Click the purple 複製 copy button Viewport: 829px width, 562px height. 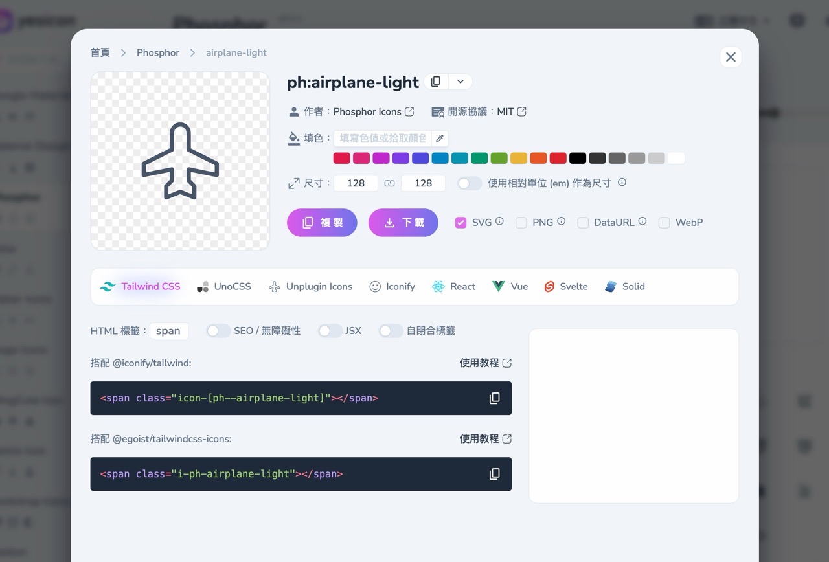322,223
